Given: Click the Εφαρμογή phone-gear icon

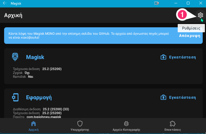Looking at the screenshot, I should (15, 97).
